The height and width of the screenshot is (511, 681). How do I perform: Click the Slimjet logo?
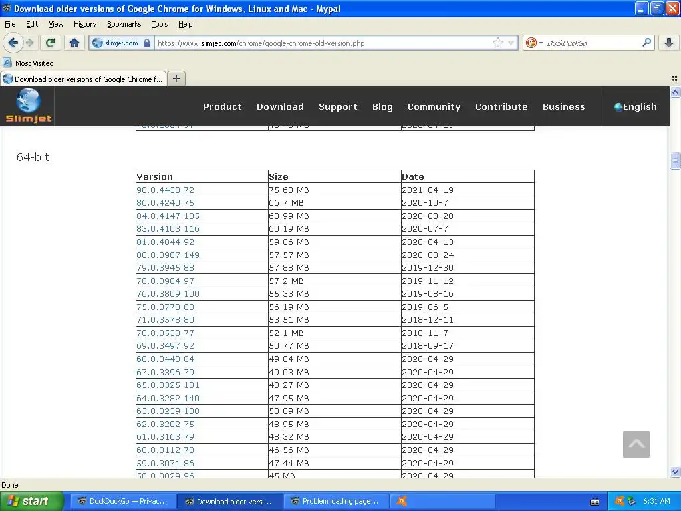pyautogui.click(x=28, y=106)
